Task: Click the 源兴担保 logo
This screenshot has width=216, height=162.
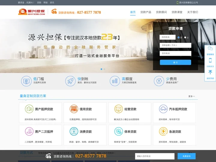Action: click(x=31, y=12)
